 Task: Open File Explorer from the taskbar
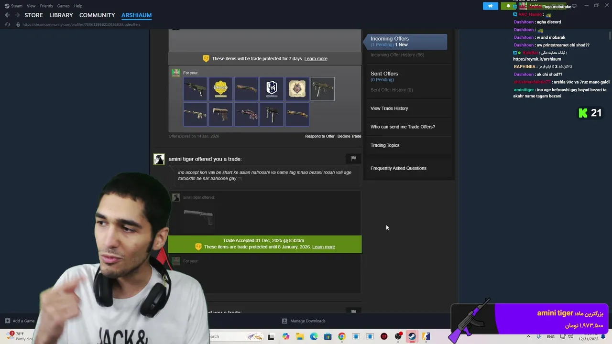tap(300, 336)
